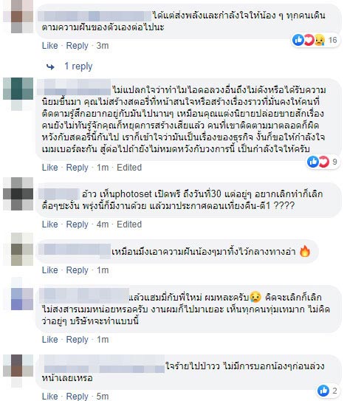Reply to the first comment posted 3m ago

click(x=77, y=46)
